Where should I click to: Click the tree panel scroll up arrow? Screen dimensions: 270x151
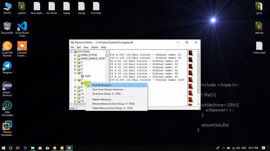107,52
